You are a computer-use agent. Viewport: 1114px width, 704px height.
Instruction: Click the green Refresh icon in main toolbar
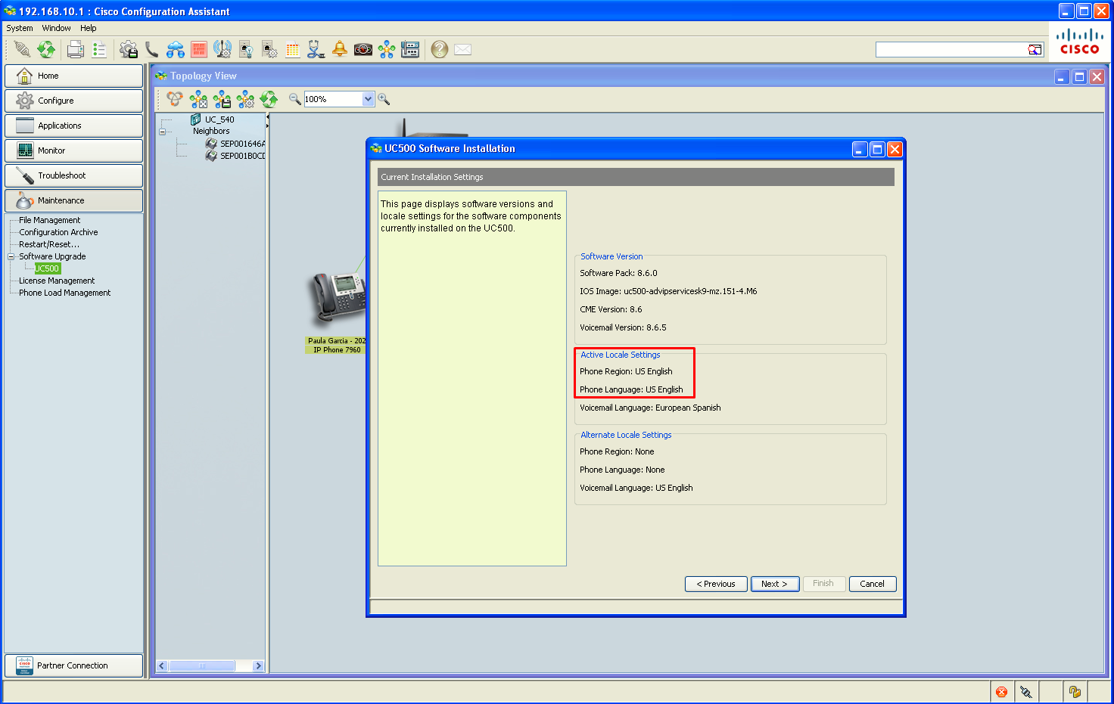point(46,49)
